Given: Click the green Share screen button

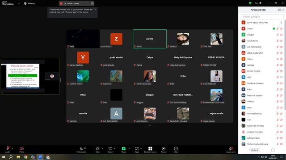Looking at the screenshot, I should tap(123, 150).
